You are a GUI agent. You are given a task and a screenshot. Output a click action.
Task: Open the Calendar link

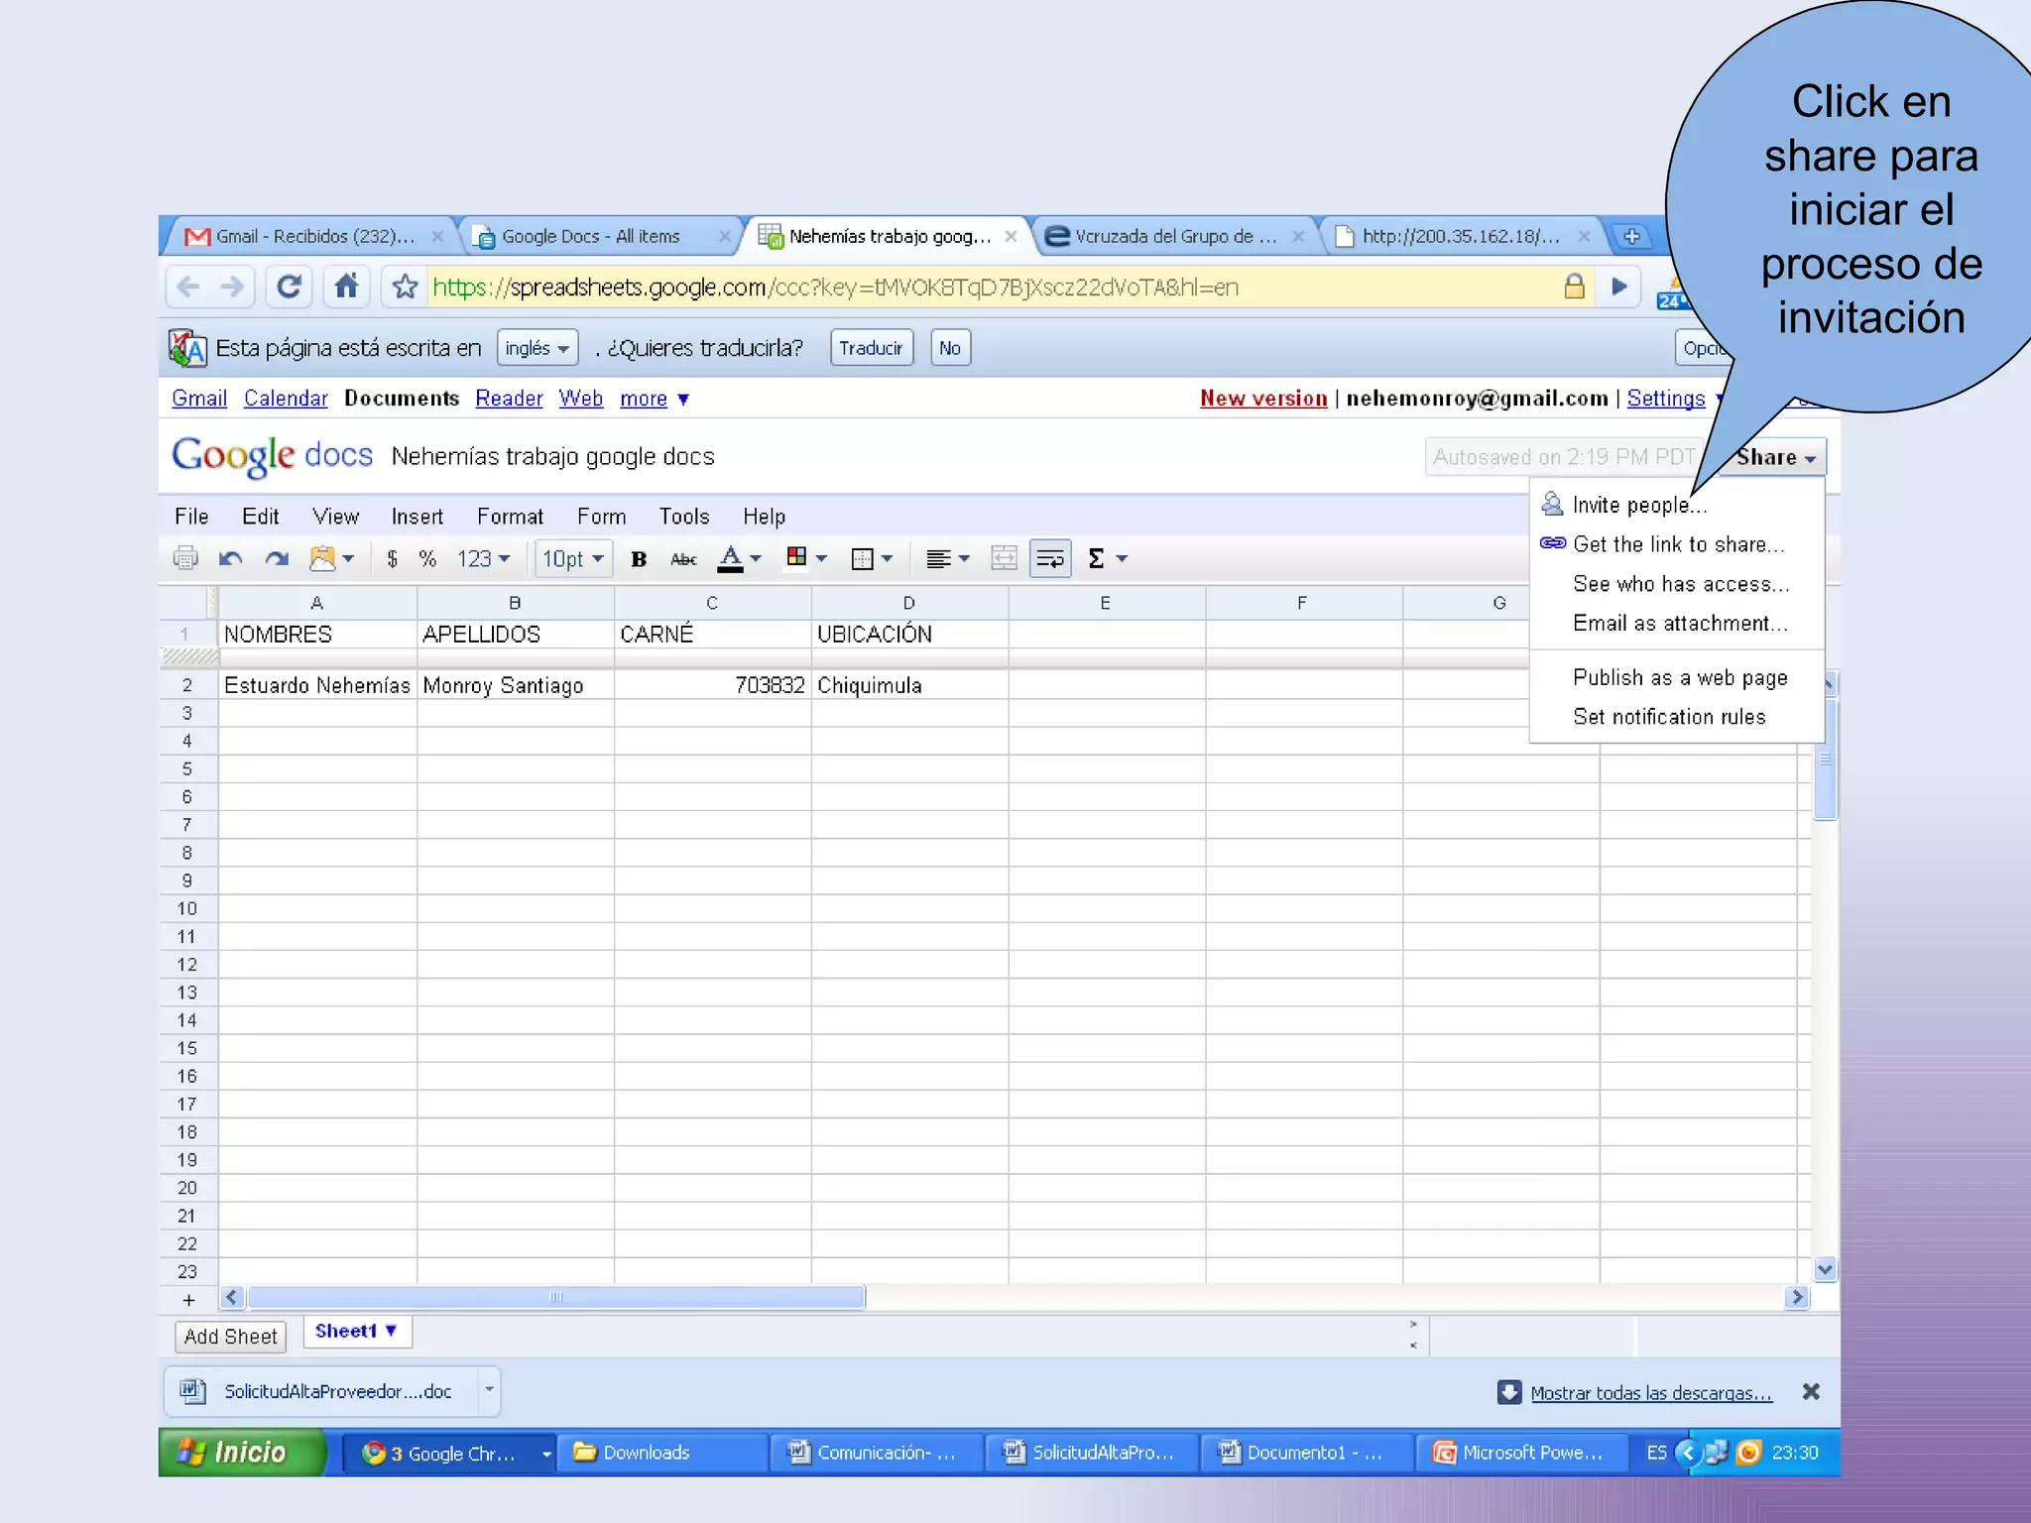point(286,399)
